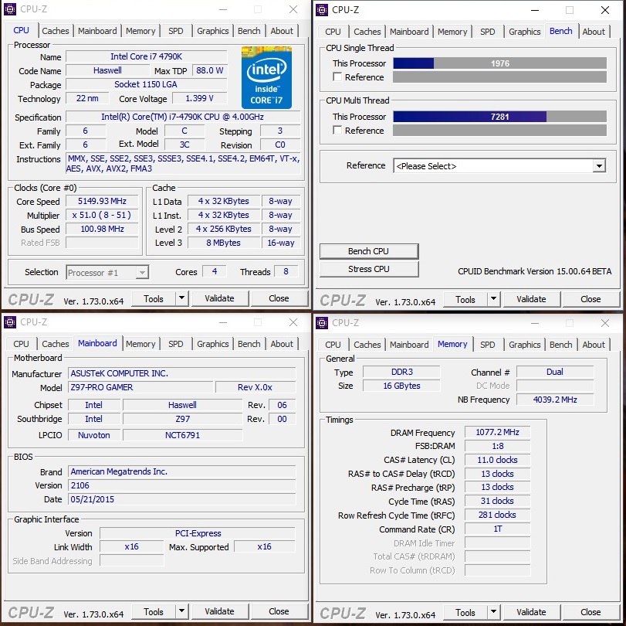Image resolution: width=626 pixels, height=626 pixels.
Task: Enable Reference checkbox under CPU Multi Thread
Action: 337,131
